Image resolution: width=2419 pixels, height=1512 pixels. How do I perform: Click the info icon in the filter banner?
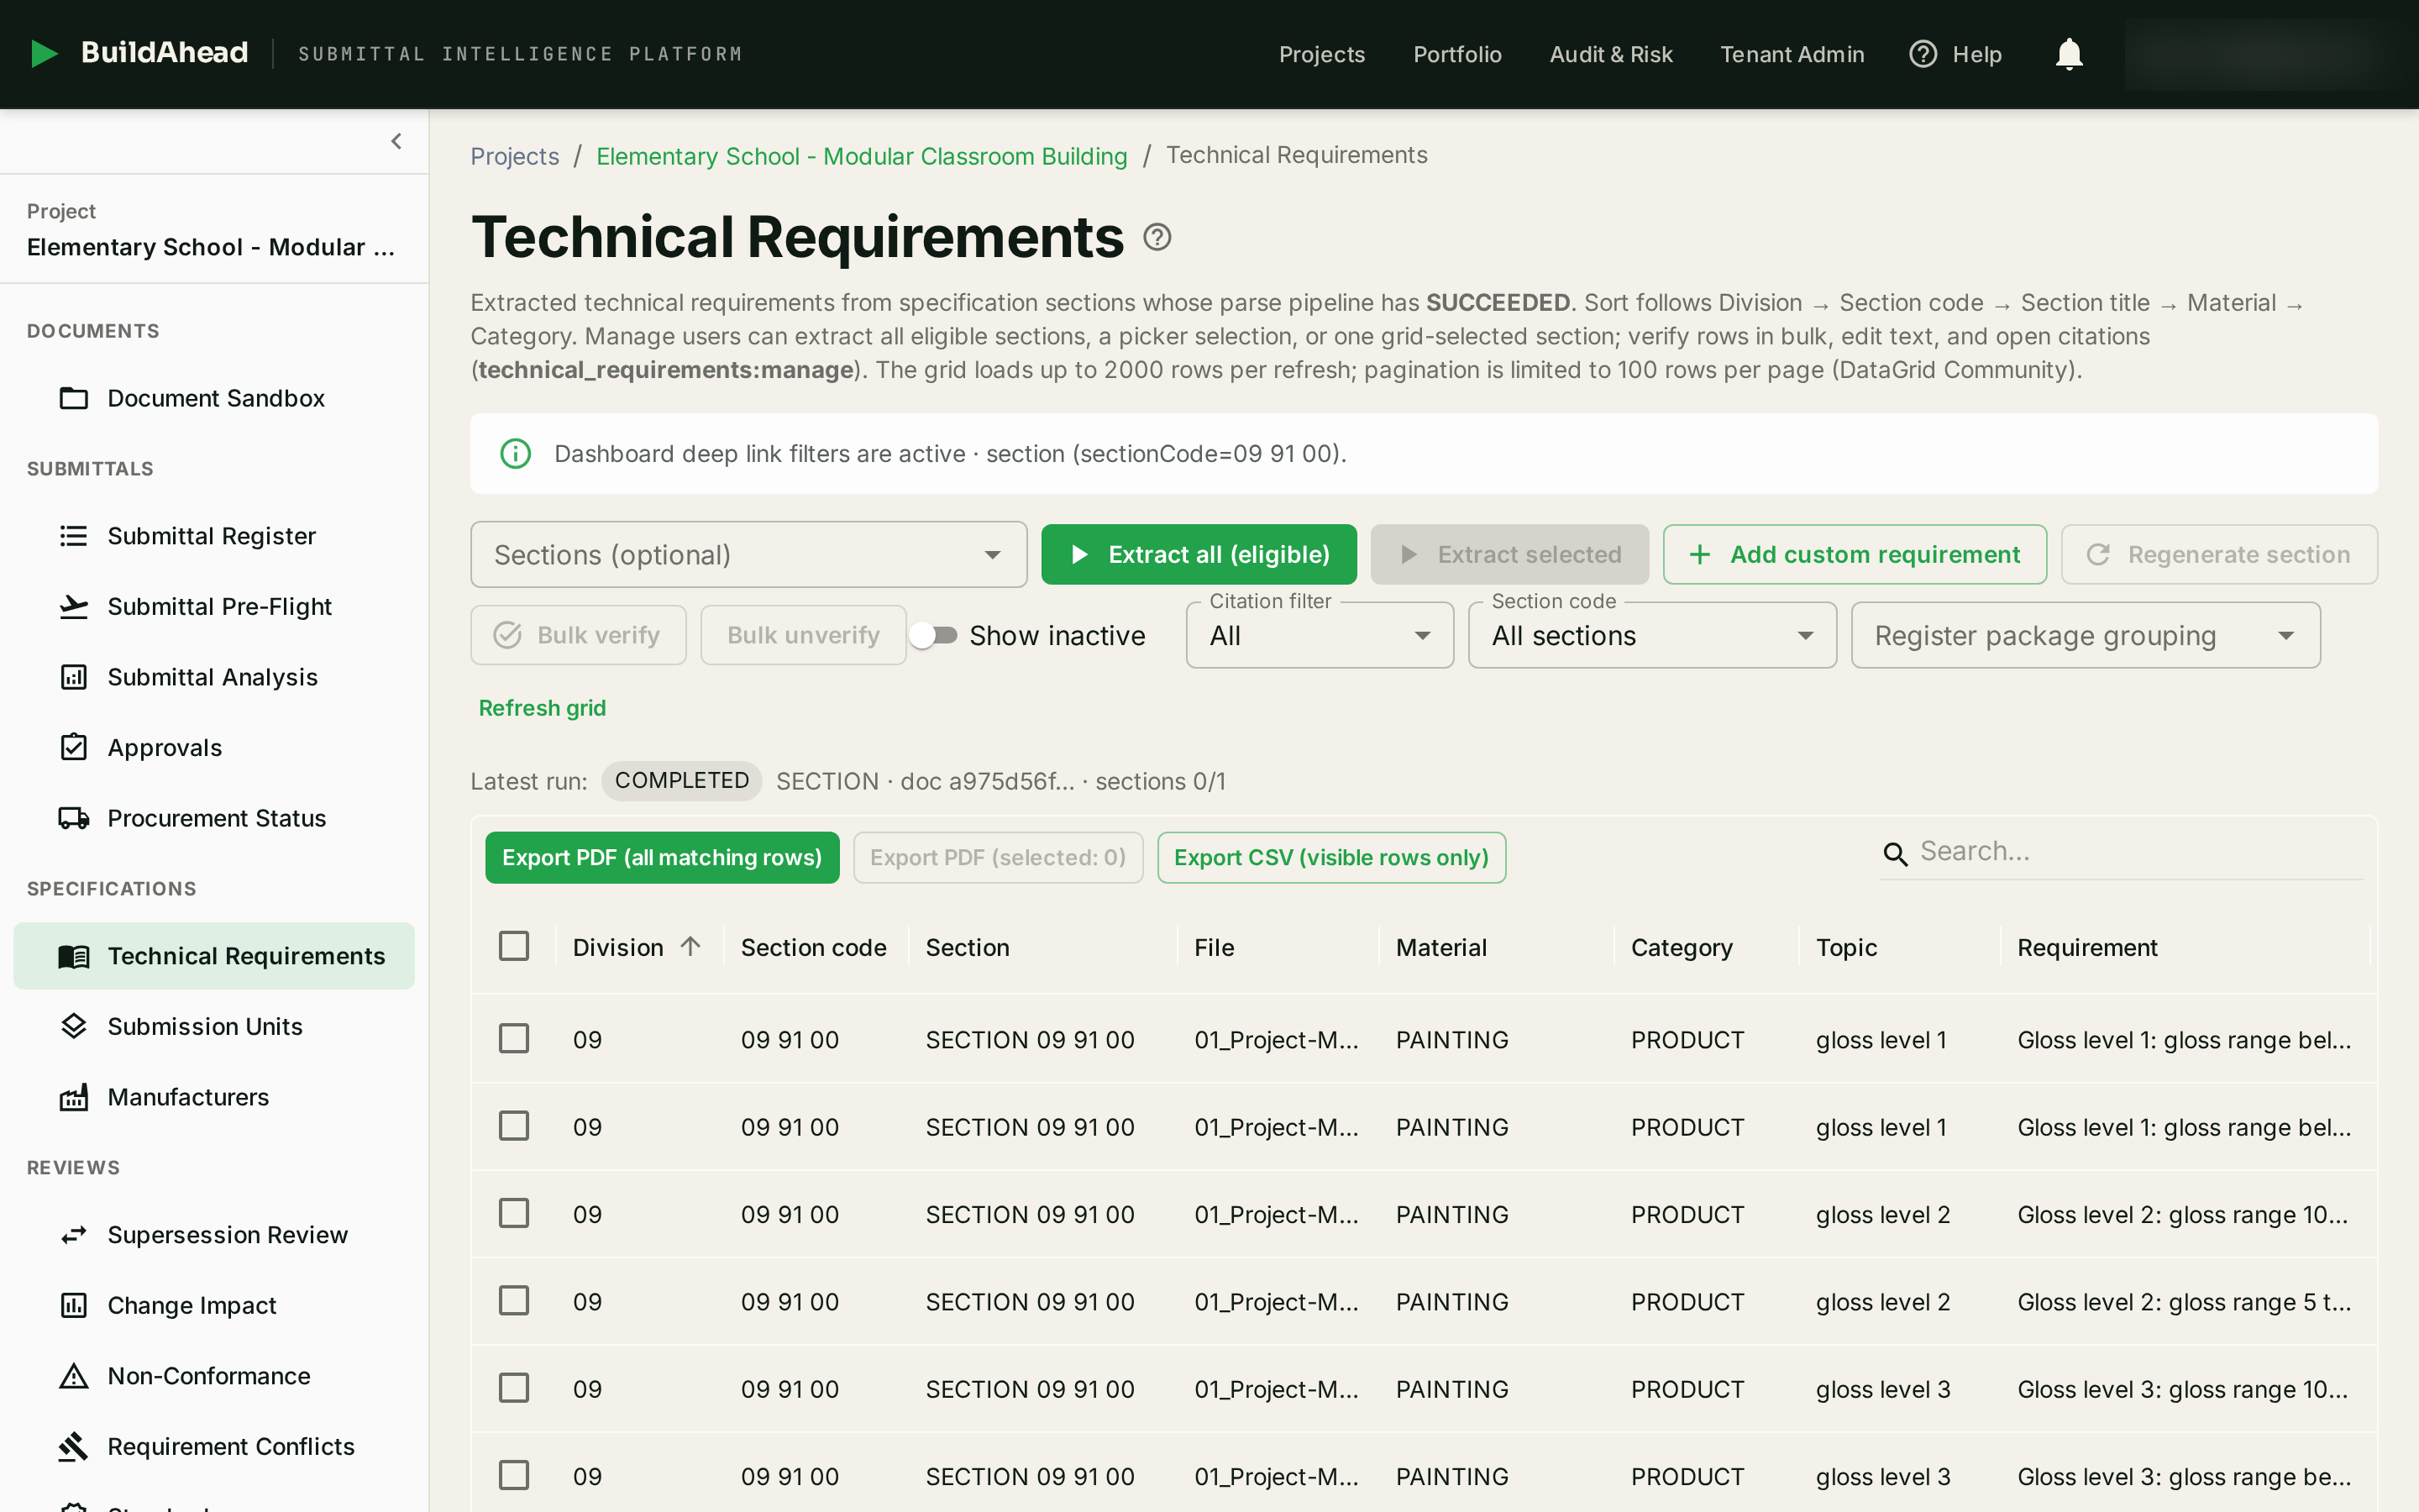tap(515, 454)
